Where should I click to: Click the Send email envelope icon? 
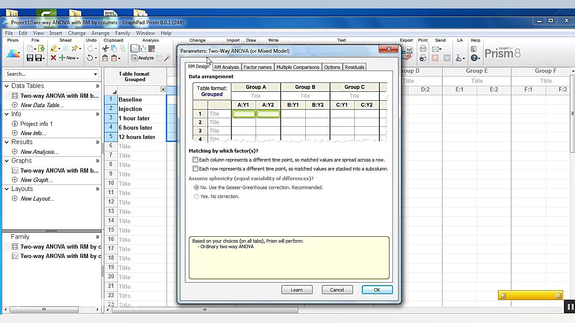point(436,49)
